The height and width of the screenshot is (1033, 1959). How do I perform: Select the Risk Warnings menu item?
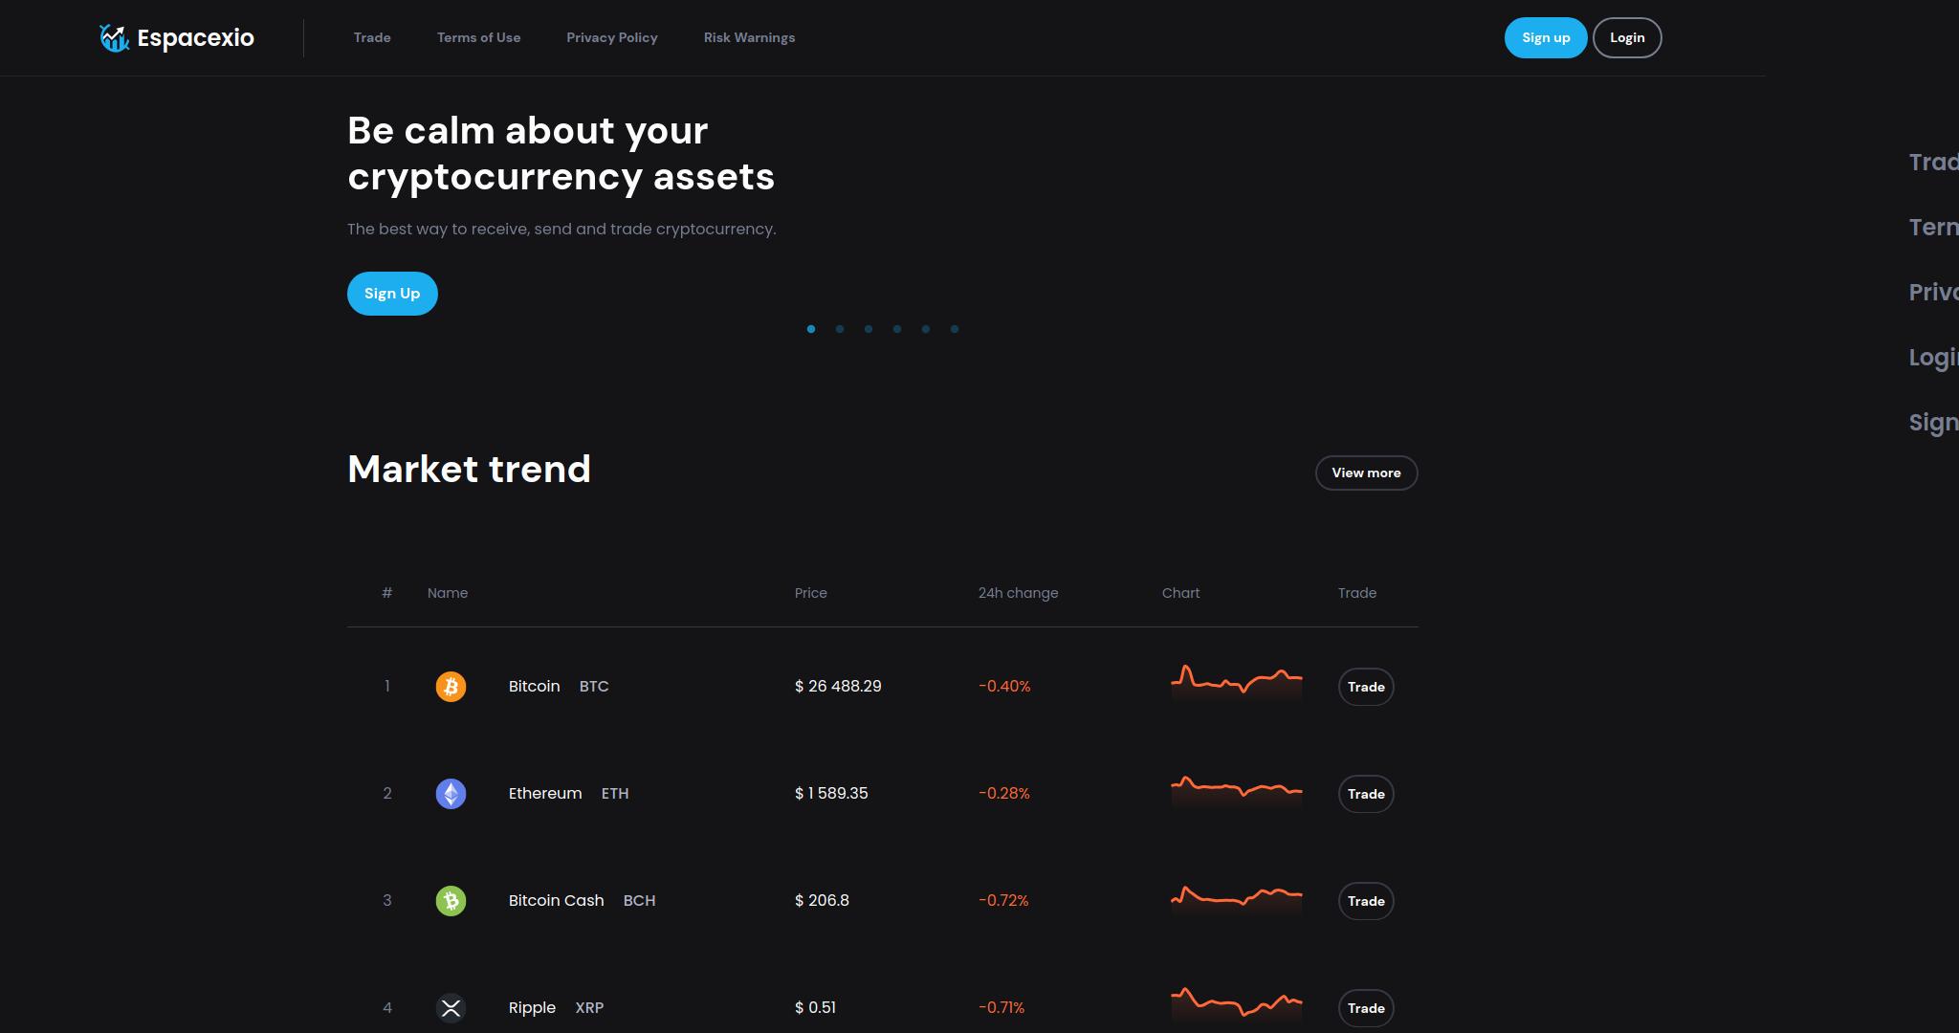(x=749, y=37)
